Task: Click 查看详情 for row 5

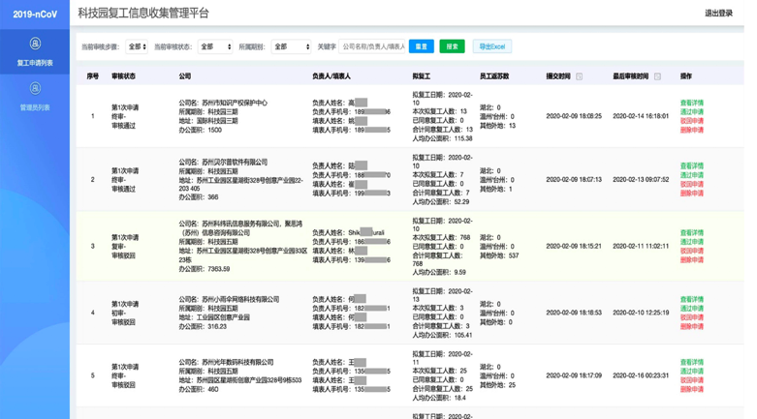Action: click(x=691, y=362)
